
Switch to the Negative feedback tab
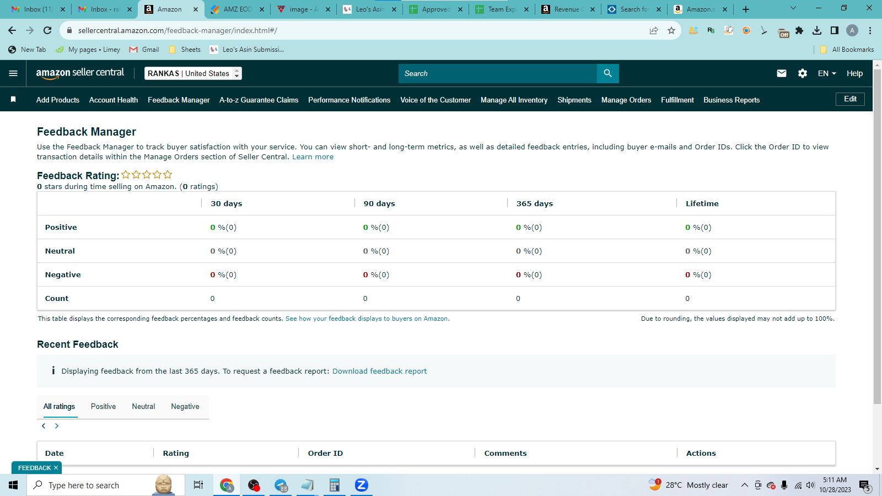pyautogui.click(x=185, y=407)
